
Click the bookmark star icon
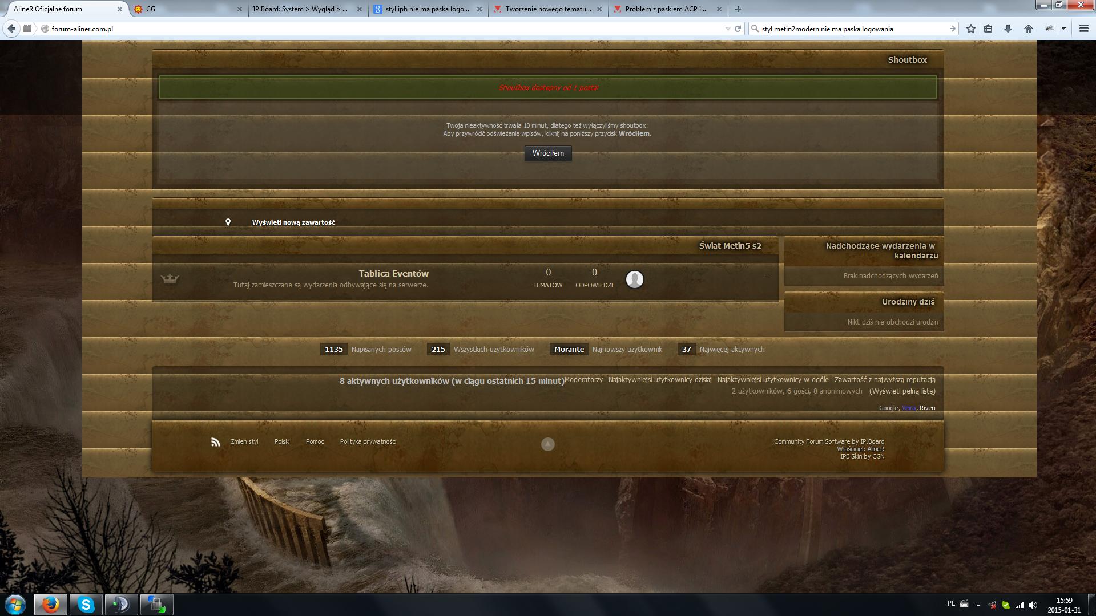(970, 29)
